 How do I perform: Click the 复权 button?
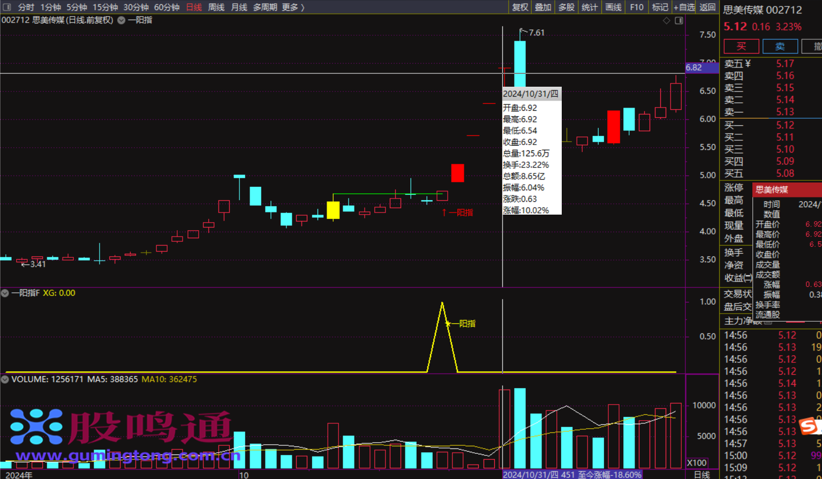520,7
